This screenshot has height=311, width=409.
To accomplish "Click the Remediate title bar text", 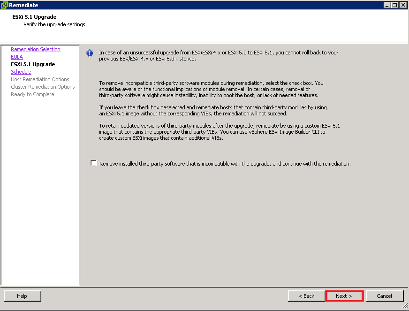I will [24, 5].
